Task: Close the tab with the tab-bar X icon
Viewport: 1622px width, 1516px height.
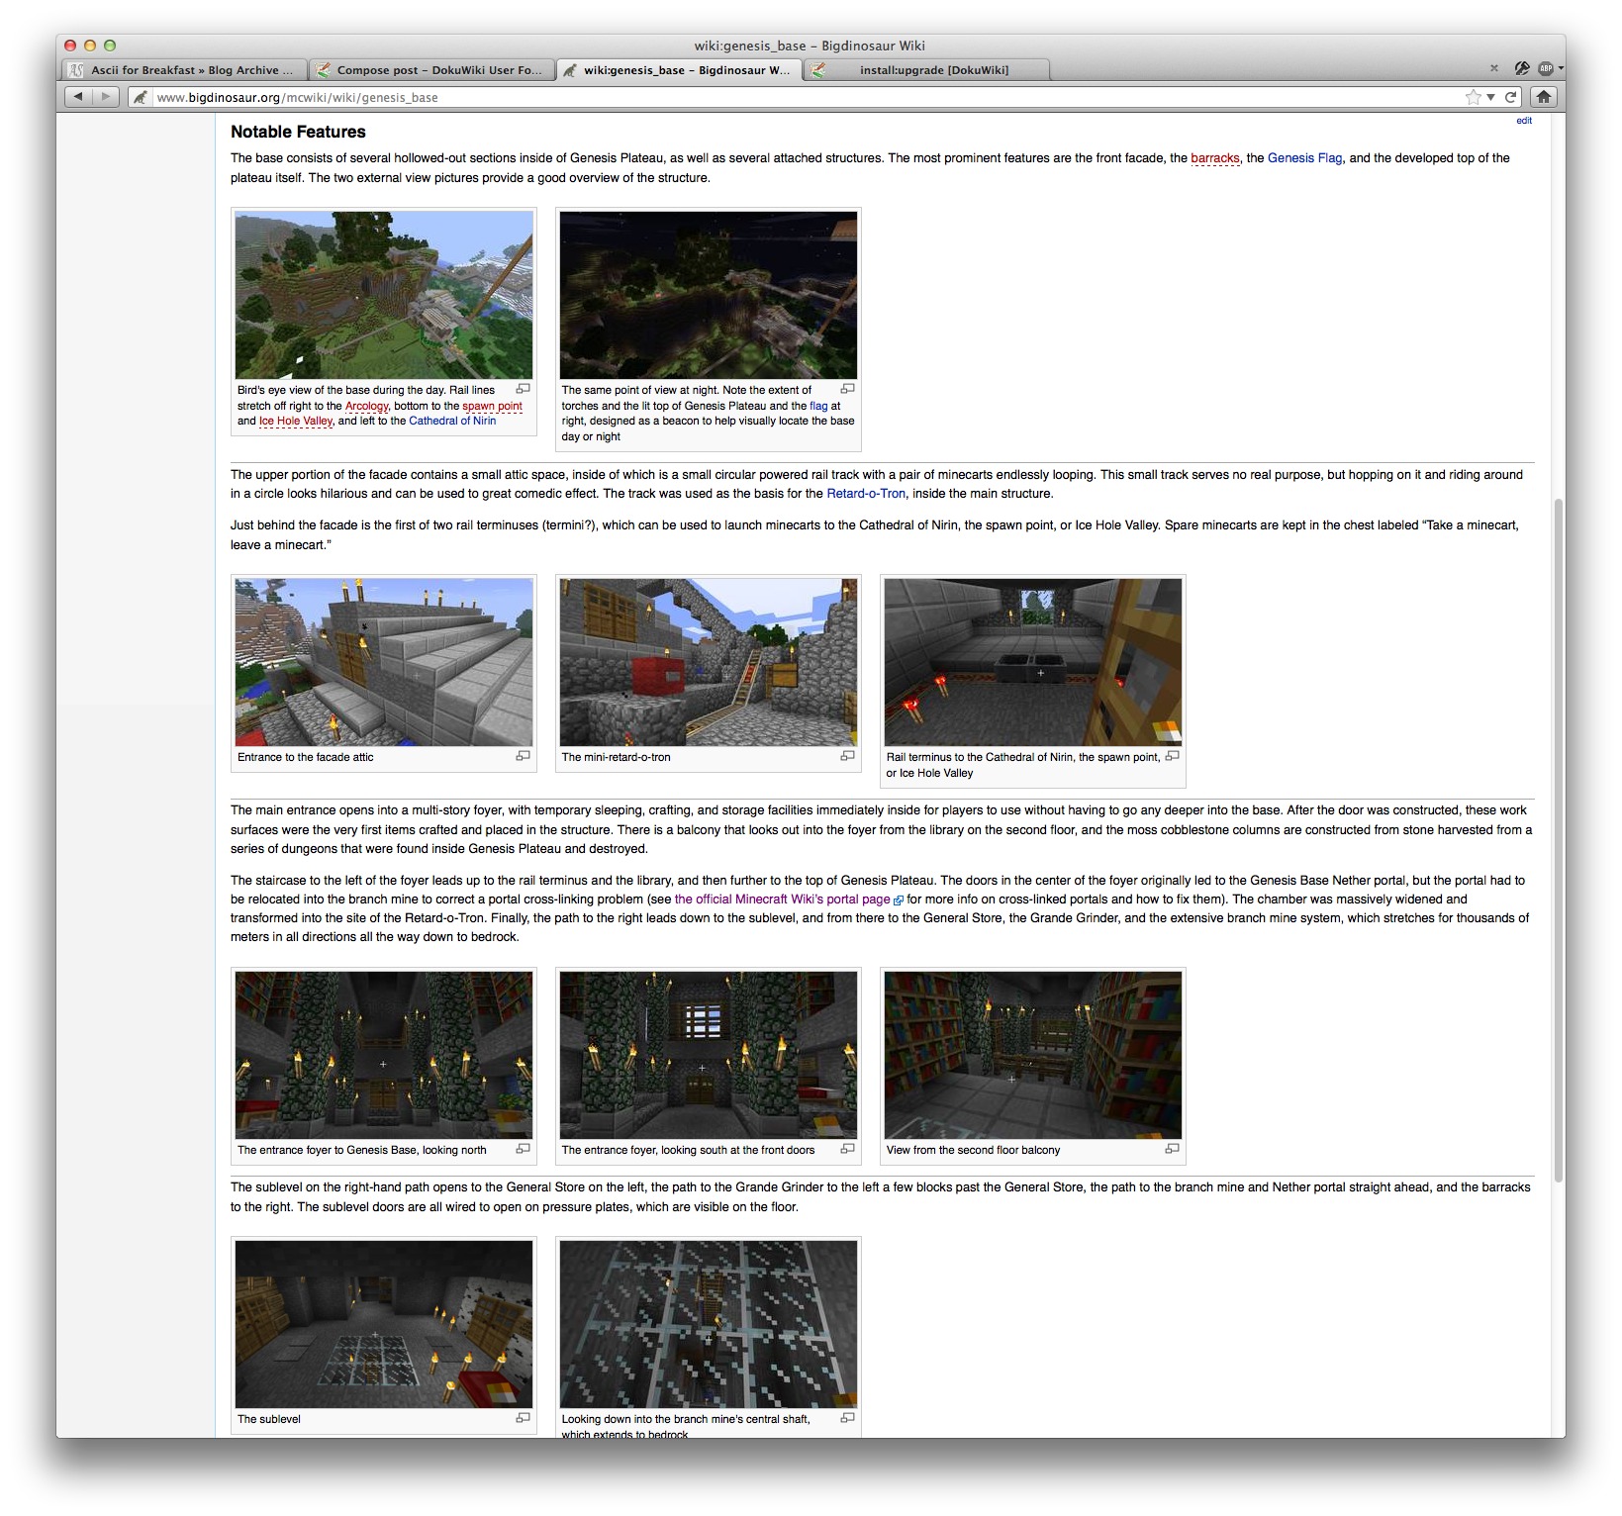Action: (x=1494, y=68)
